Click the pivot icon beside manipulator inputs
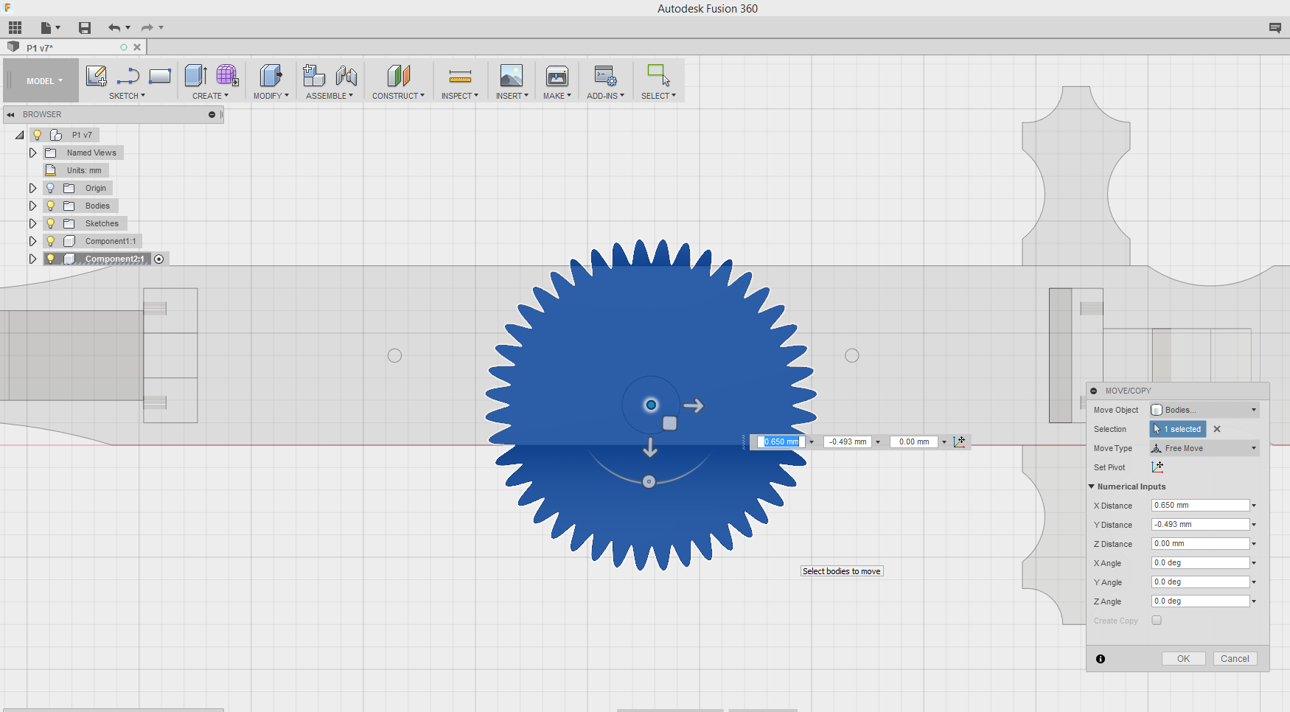1290x712 pixels. click(x=960, y=441)
